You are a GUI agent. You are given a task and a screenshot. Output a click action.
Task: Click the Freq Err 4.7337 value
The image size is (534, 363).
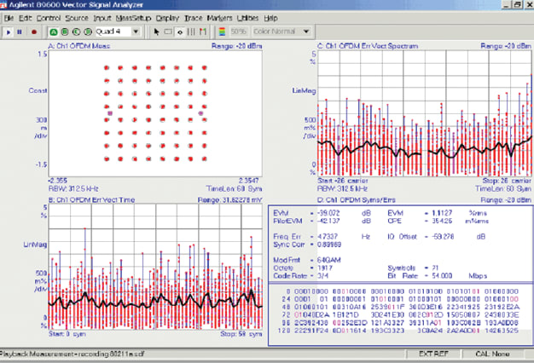(x=328, y=236)
